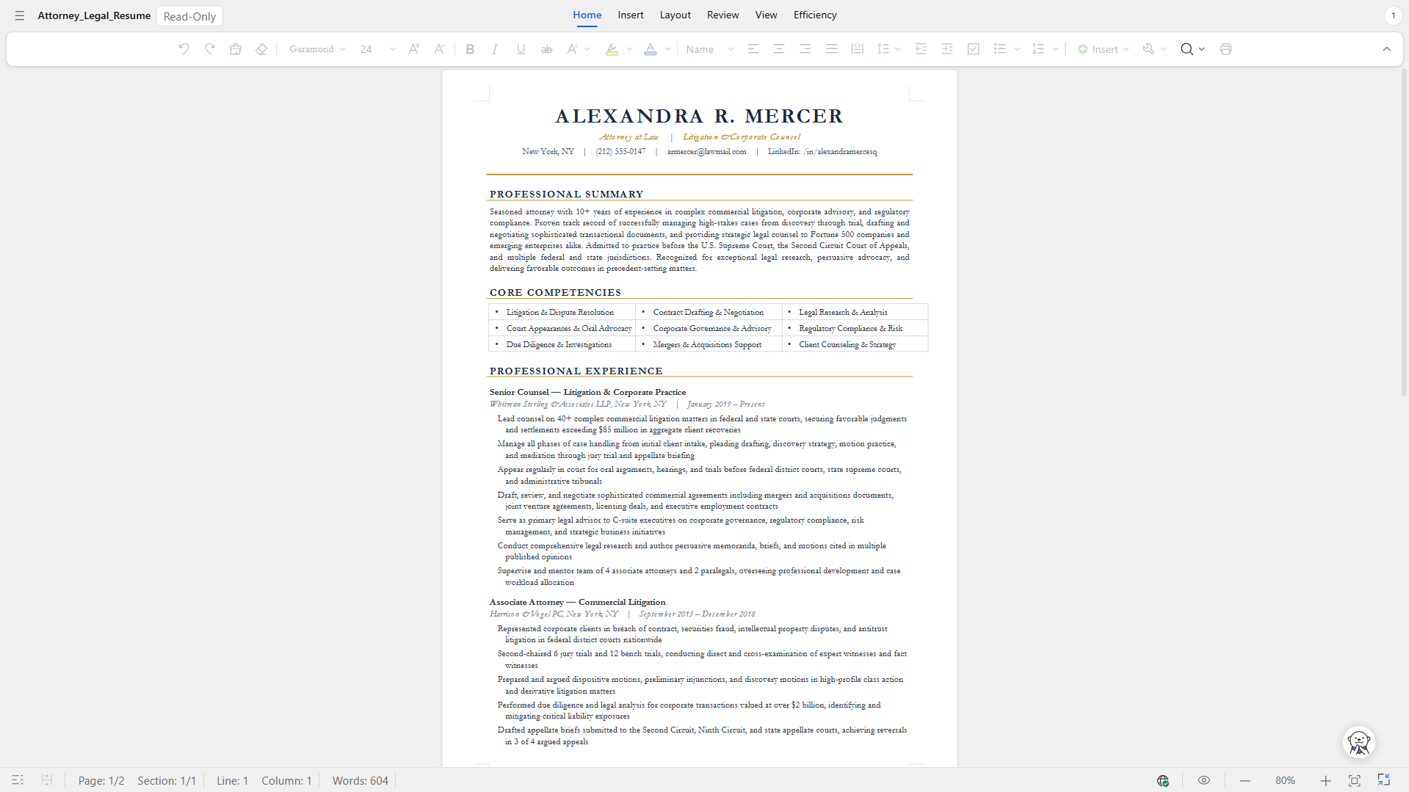Zoom out with the minus button
This screenshot has height=792, width=1409.
click(1245, 780)
